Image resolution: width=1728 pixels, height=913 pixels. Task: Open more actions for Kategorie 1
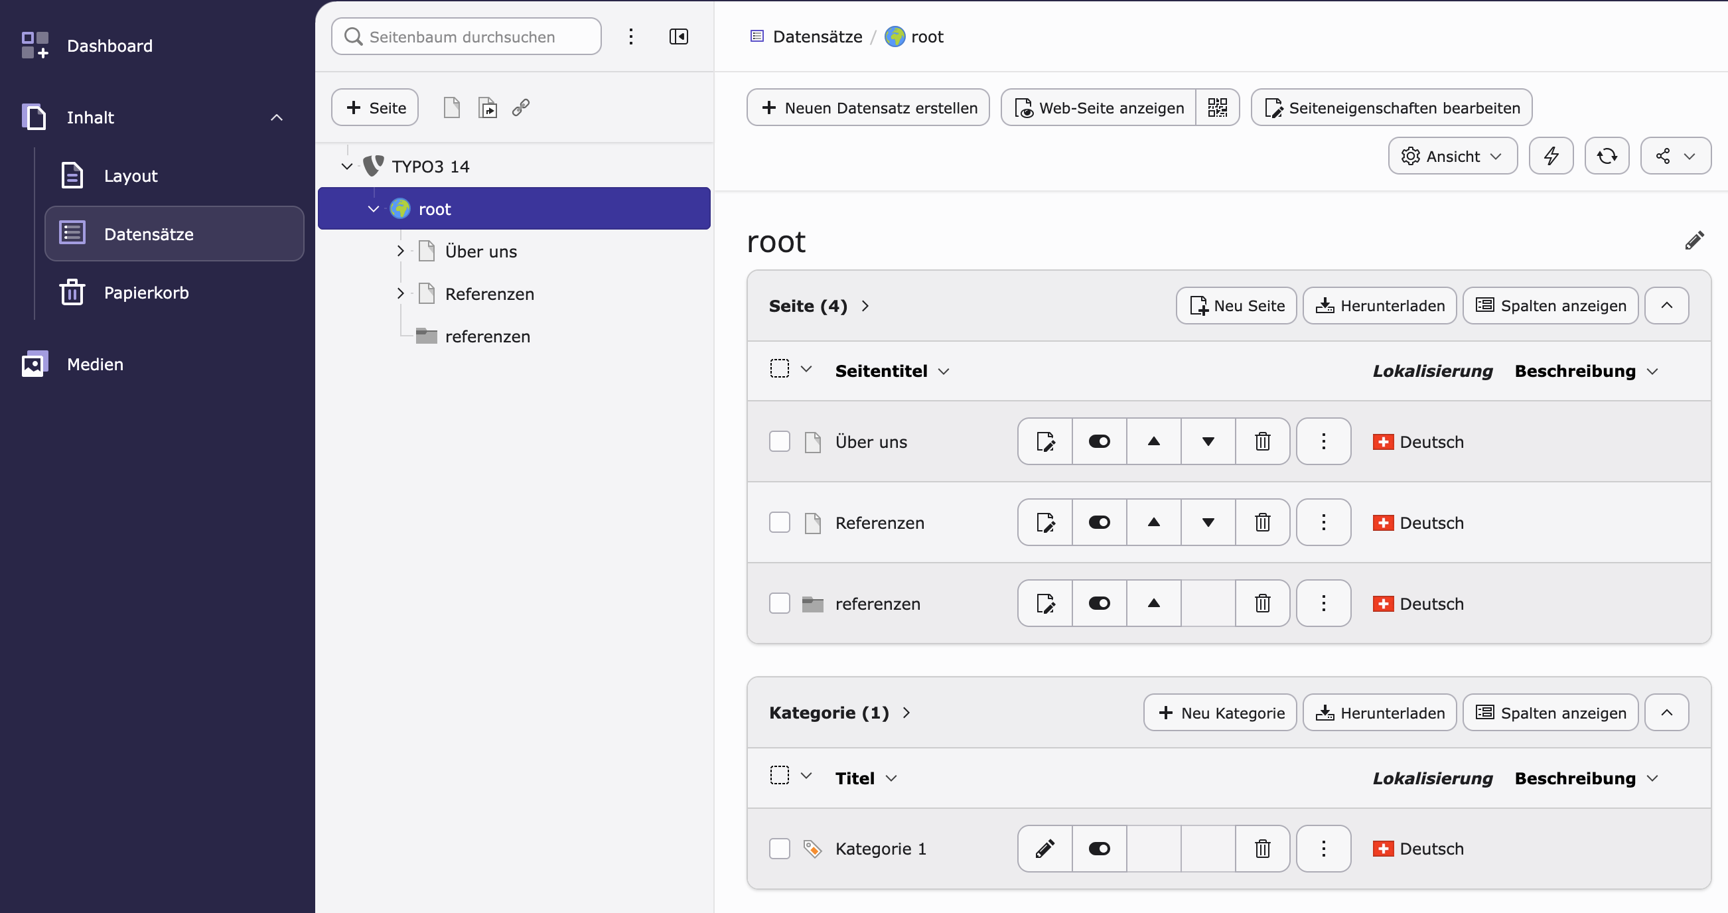coord(1323,849)
